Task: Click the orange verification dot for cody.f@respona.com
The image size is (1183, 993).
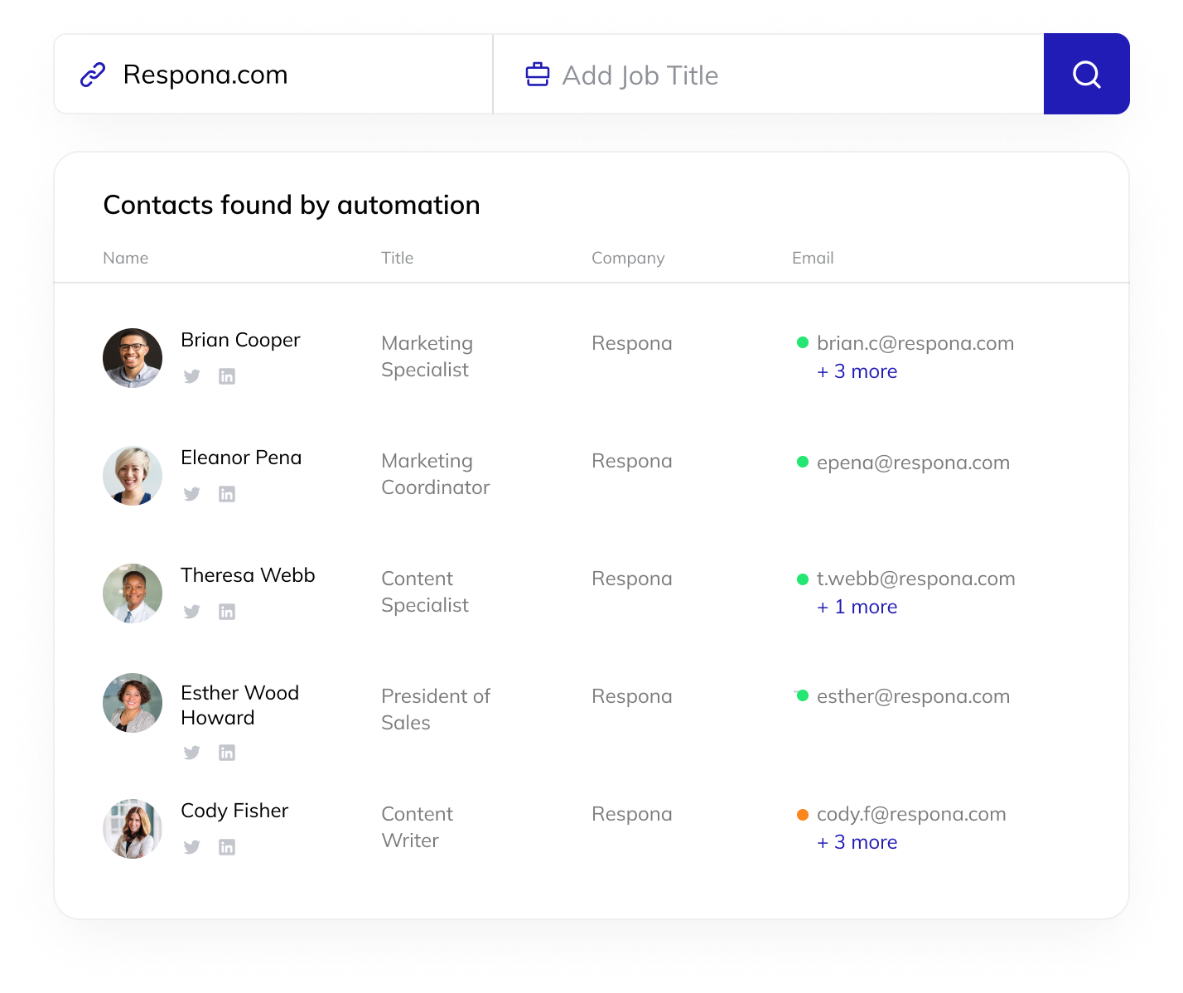Action: point(802,814)
